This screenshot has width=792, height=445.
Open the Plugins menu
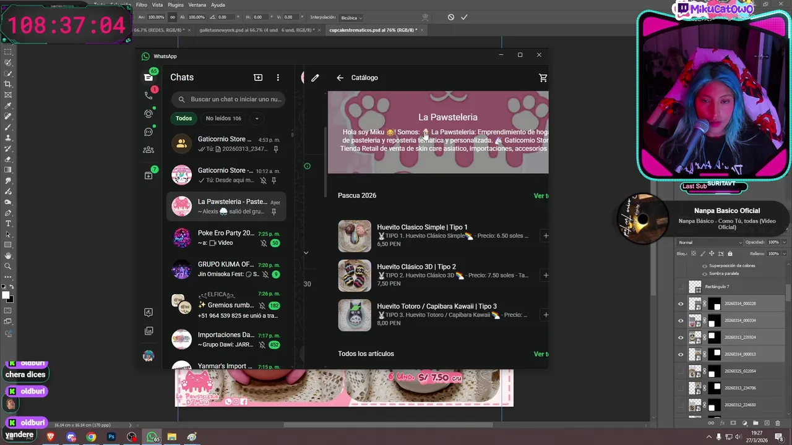(x=176, y=5)
